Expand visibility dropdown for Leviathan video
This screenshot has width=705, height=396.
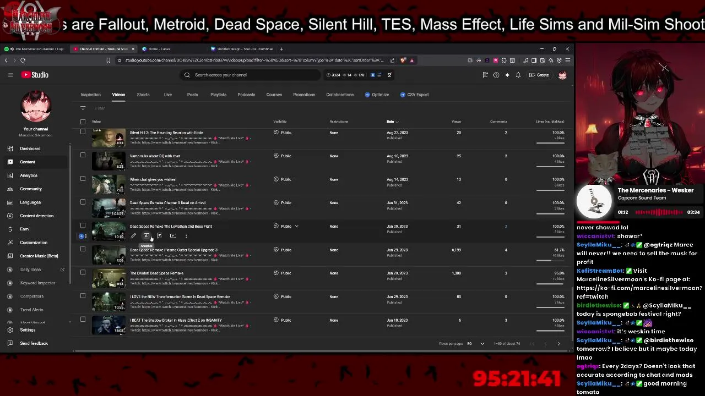click(296, 226)
